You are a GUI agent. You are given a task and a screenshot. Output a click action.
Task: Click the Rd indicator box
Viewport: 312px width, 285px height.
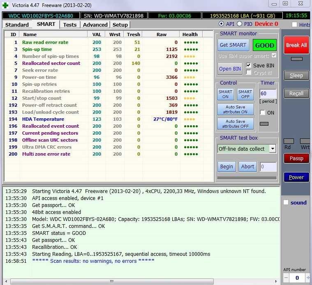[289, 141]
